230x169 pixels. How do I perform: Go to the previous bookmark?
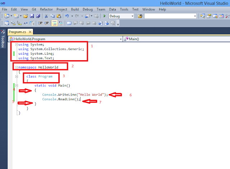75,23
